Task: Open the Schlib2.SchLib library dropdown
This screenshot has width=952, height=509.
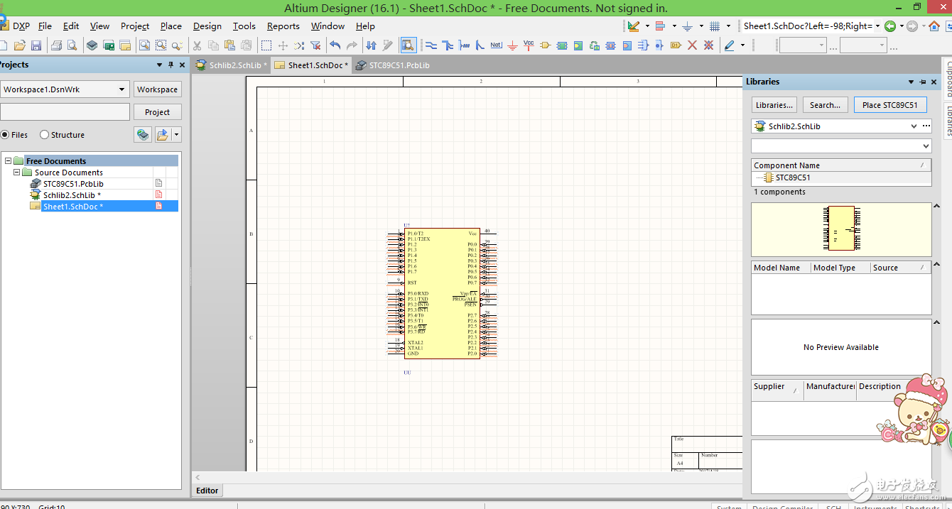Action: click(x=914, y=126)
